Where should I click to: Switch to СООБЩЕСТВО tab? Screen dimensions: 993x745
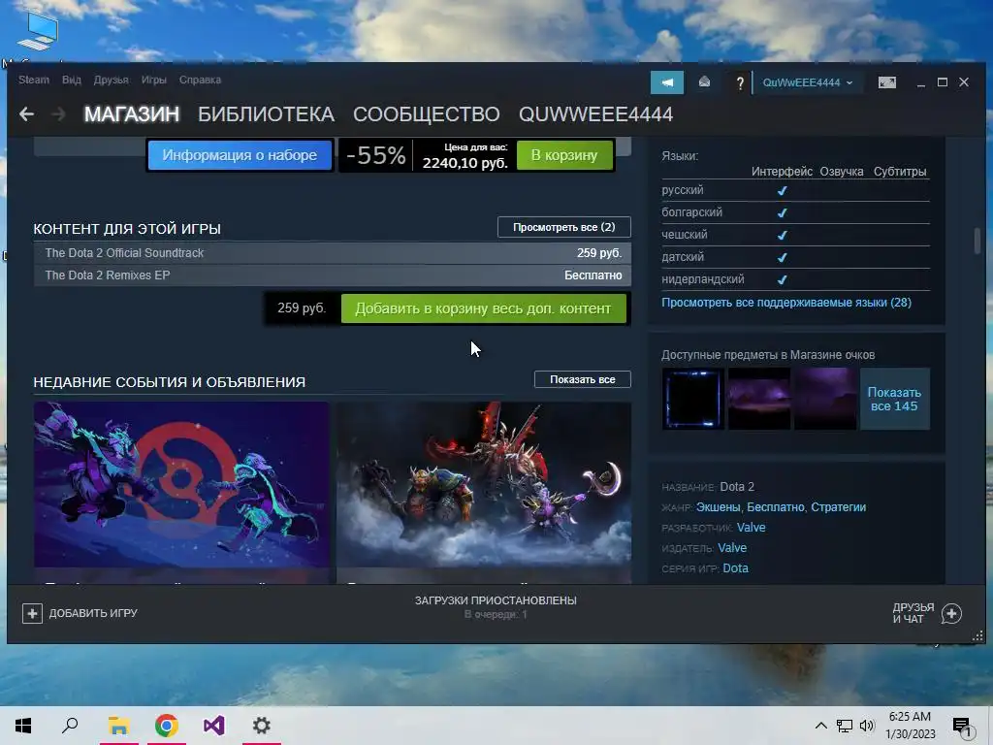427,114
